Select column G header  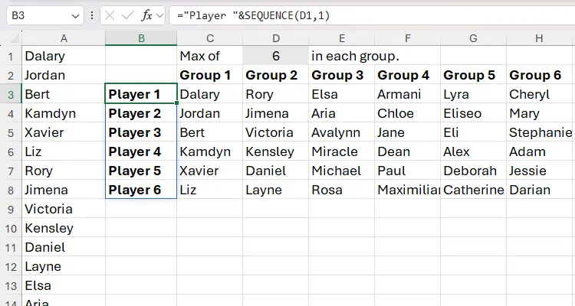(x=473, y=38)
